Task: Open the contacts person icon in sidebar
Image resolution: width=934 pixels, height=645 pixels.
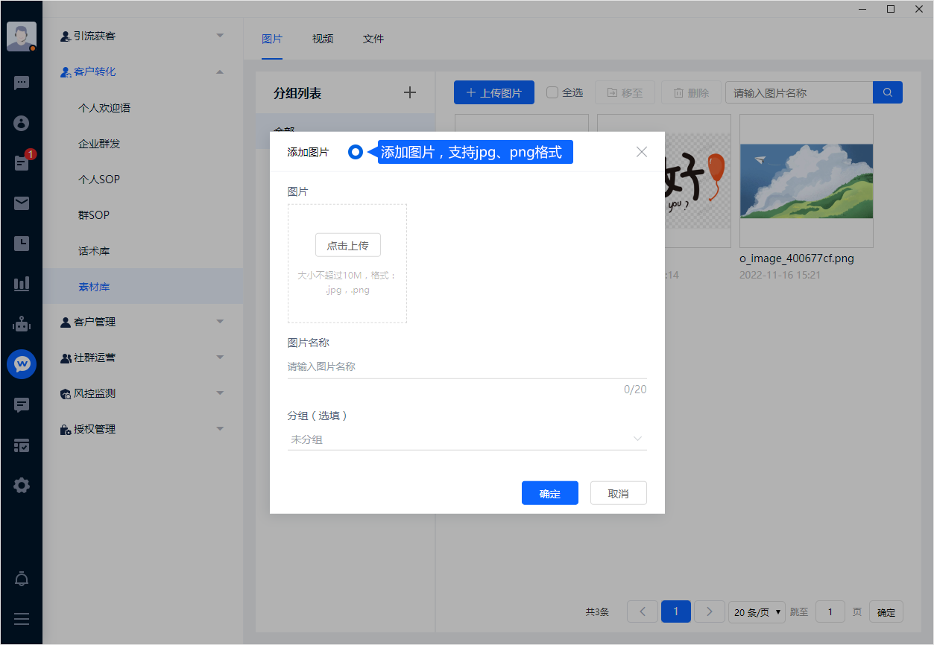Action: (22, 123)
